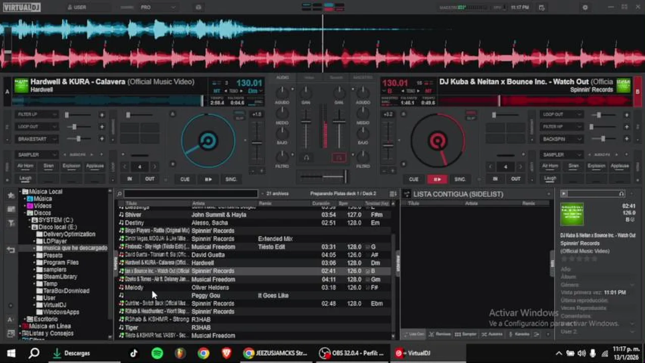Open the favorites star sidebar icon

point(11,195)
